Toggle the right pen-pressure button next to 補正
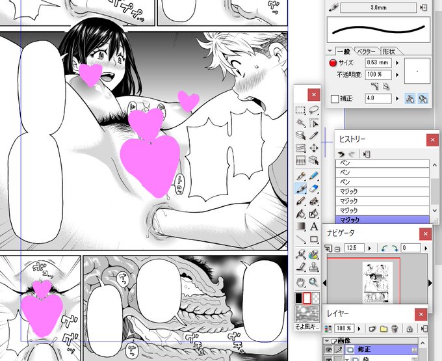Viewport: 442px width, 361px height. coord(423,99)
